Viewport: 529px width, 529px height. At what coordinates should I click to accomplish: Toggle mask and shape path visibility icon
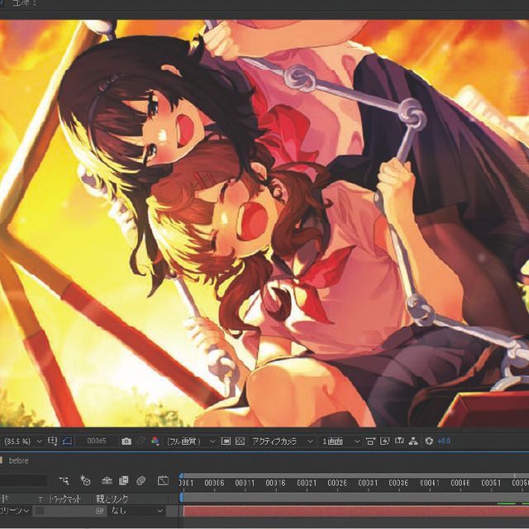point(68,441)
